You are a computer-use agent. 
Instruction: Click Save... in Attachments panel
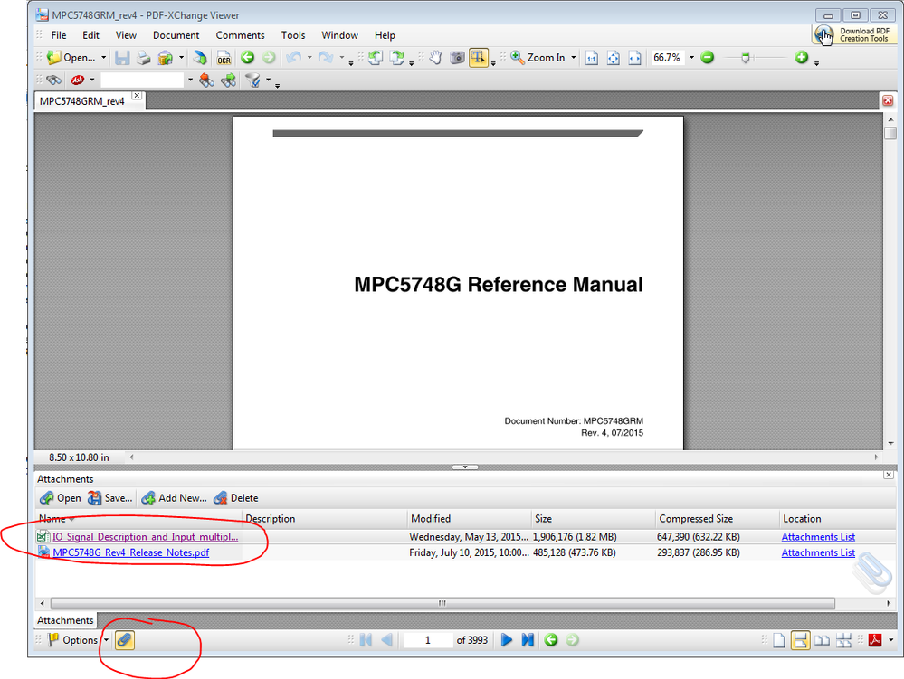click(110, 498)
